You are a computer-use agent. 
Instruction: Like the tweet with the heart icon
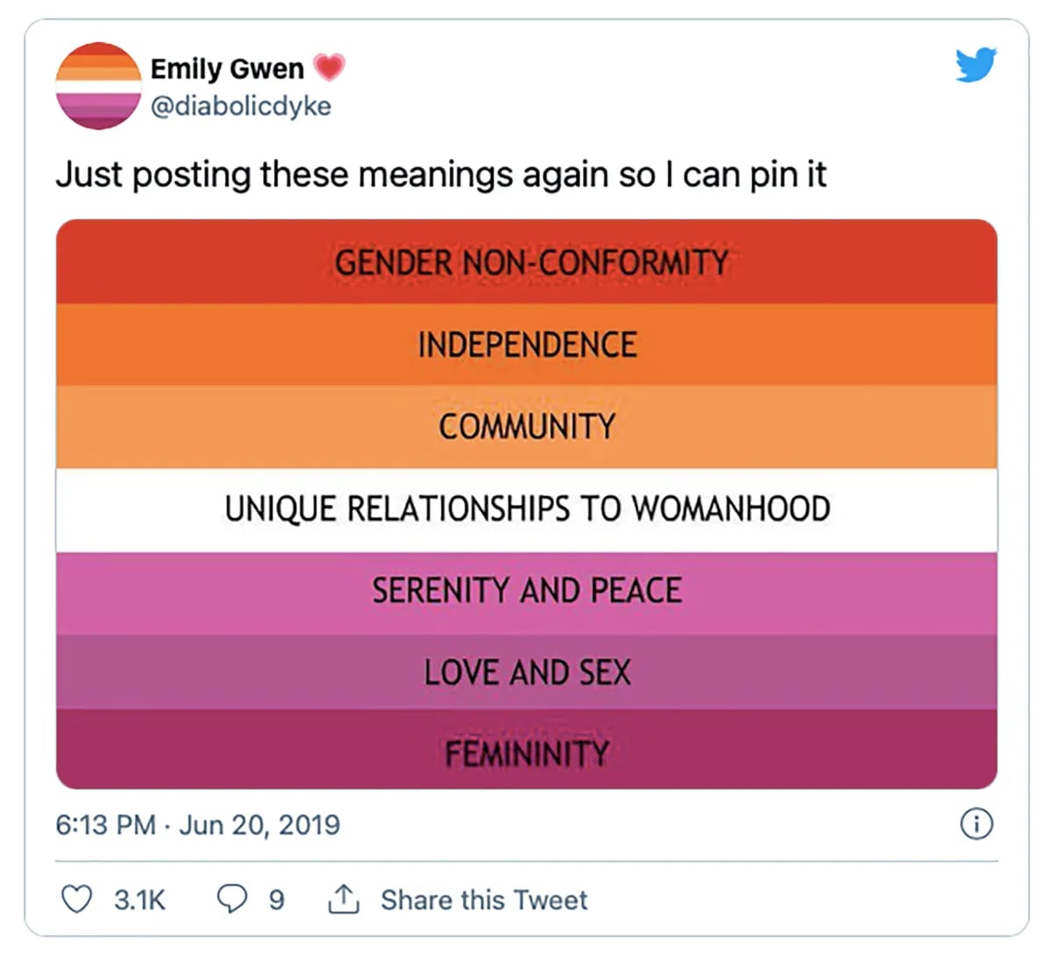tap(76, 899)
